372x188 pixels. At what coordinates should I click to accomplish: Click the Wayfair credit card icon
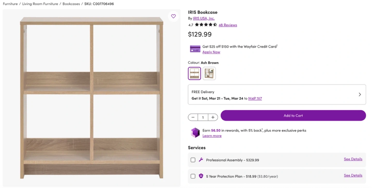tap(195, 49)
